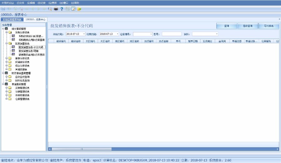The width and height of the screenshot is (281, 163).
Task: Click the 导出报表 button
Action: click(269, 26)
